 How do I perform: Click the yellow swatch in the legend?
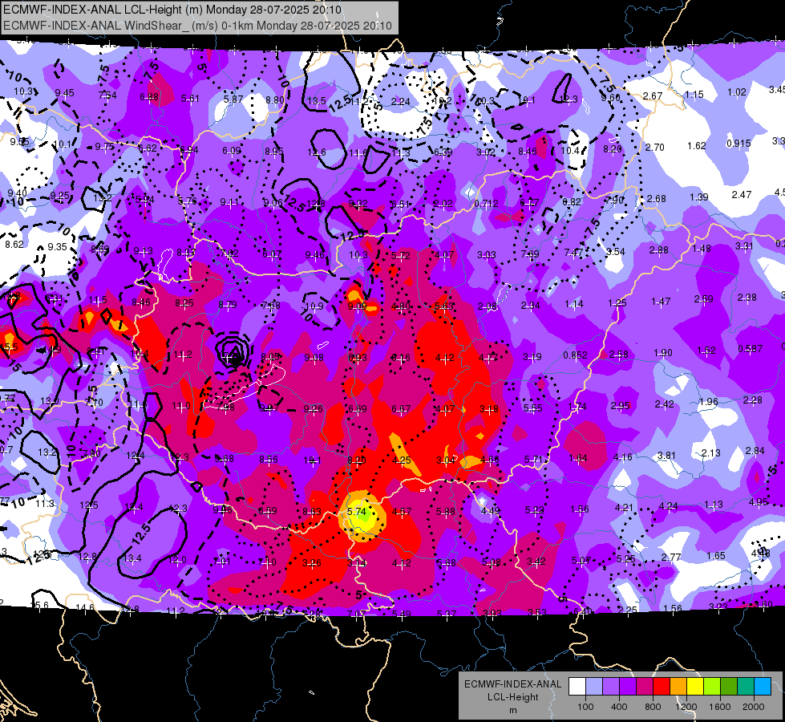695,686
